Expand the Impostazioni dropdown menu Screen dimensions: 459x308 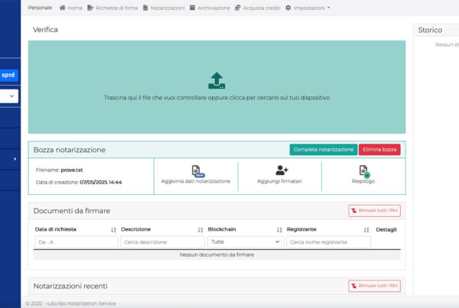coord(308,8)
